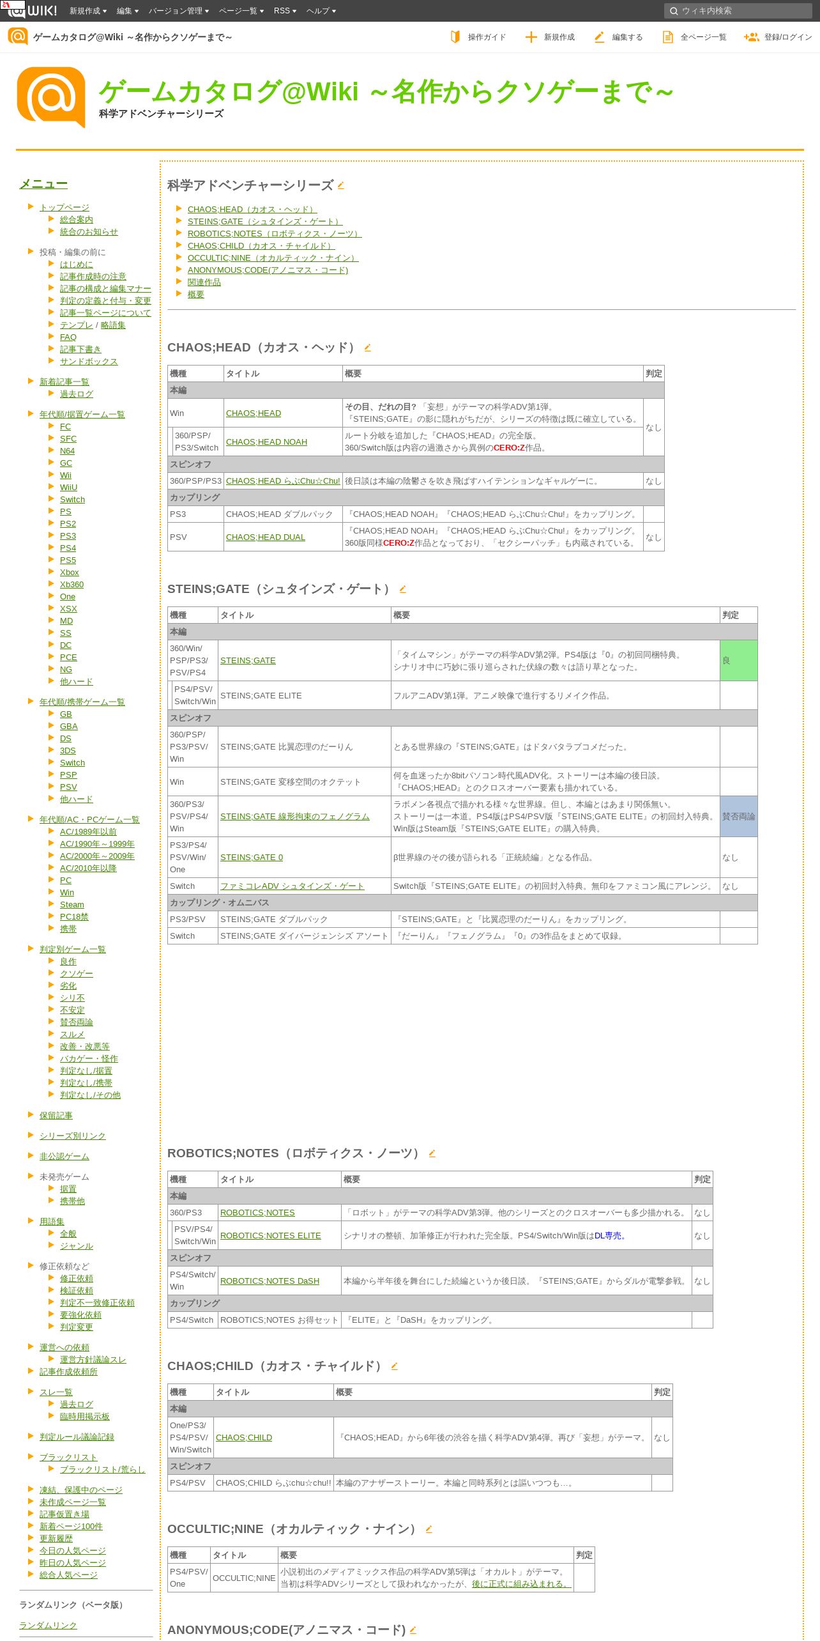Click the 新規作成 plus icon

pos(531,37)
